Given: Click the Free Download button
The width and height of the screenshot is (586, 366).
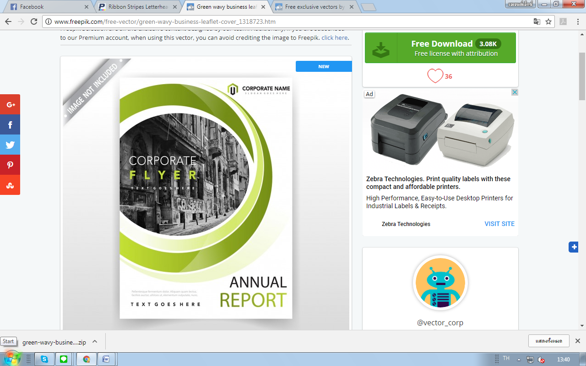Looking at the screenshot, I should tap(440, 48).
